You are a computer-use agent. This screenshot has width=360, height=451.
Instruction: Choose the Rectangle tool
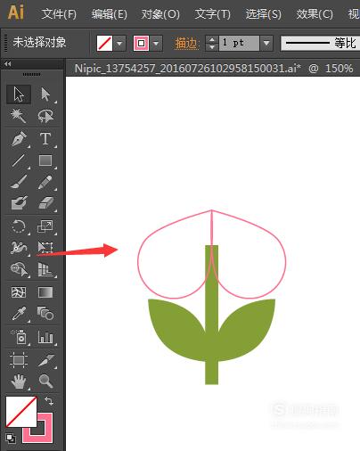[x=45, y=160]
